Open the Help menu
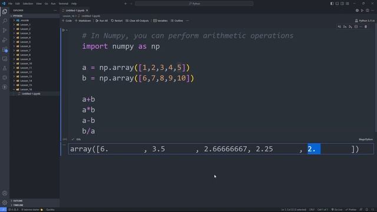Image resolution: width=377 pixels, height=212 pixels. 74,4
